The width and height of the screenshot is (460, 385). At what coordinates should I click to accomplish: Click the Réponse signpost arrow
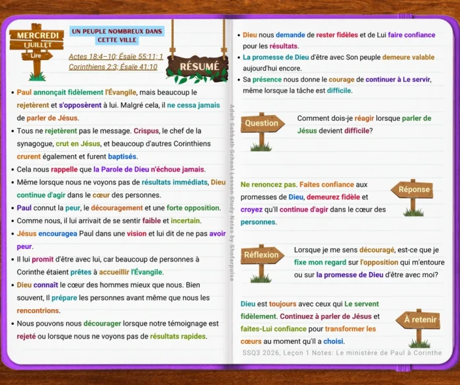412,190
